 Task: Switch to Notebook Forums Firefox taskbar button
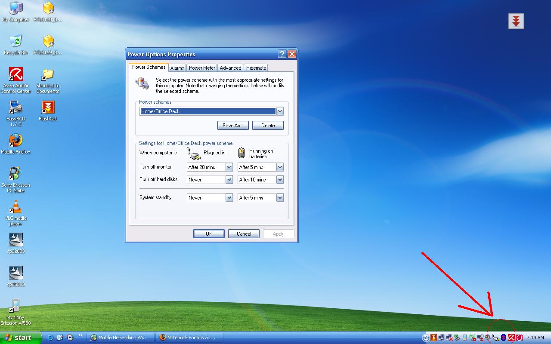point(190,338)
